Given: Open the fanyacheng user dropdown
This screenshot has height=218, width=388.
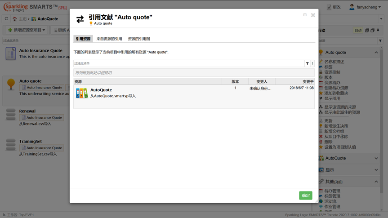Looking at the screenshot, I should tap(365, 7).
